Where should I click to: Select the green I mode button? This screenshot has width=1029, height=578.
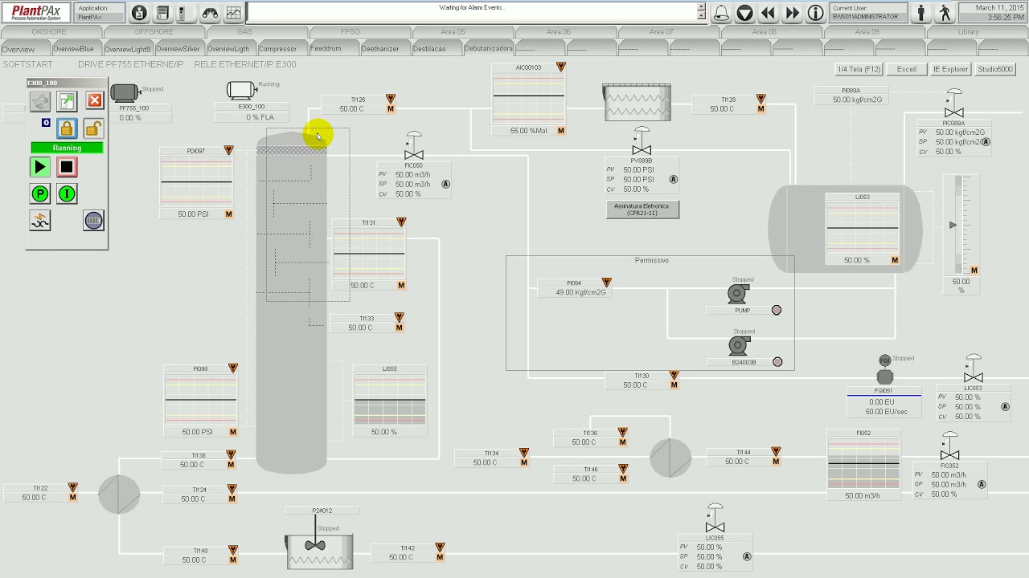[67, 193]
